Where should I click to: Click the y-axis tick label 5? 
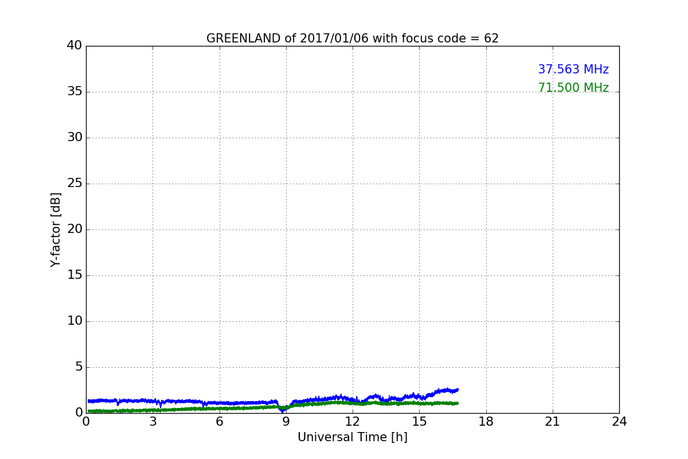pyautogui.click(x=79, y=367)
